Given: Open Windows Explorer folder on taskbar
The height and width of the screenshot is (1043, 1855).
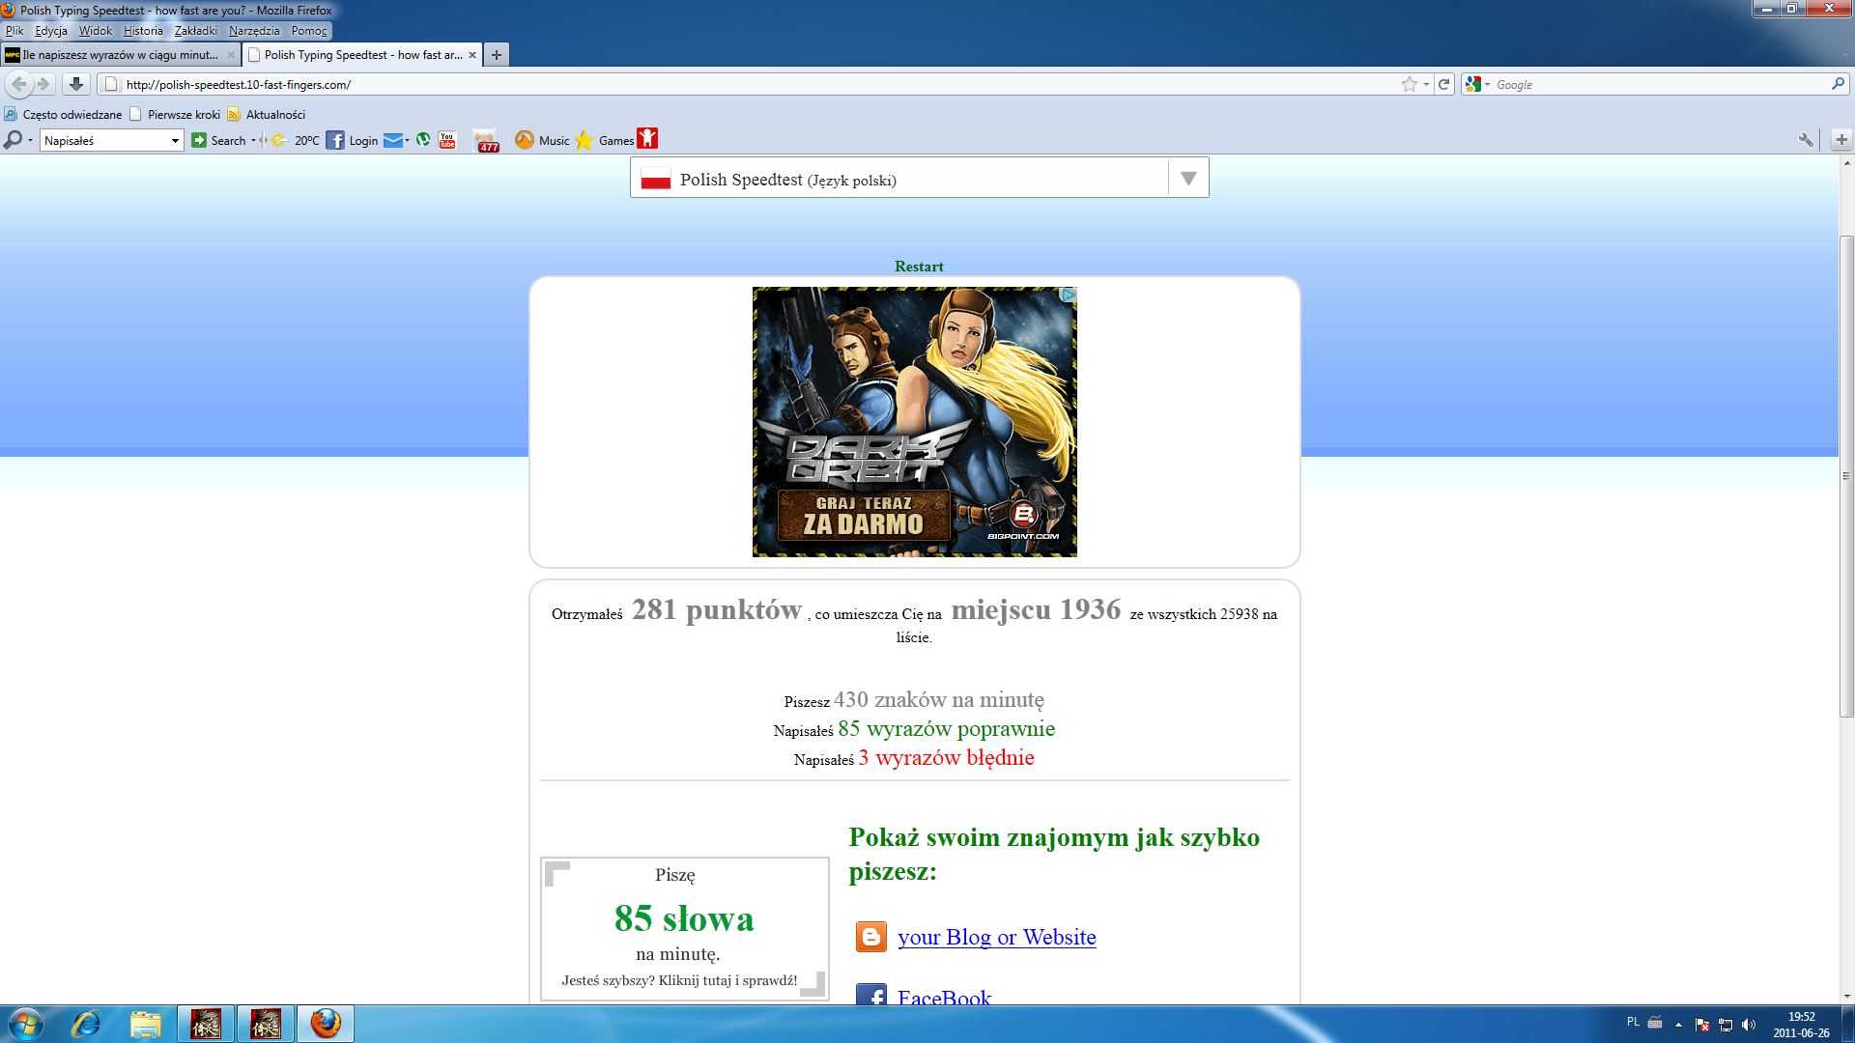Looking at the screenshot, I should (145, 1024).
